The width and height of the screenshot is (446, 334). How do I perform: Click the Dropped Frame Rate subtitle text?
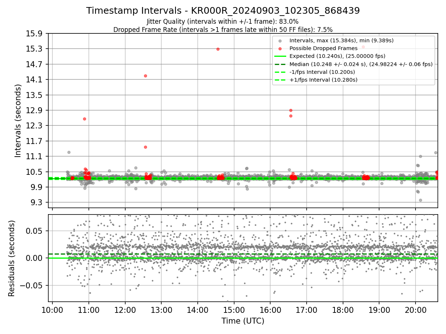[223, 29]
